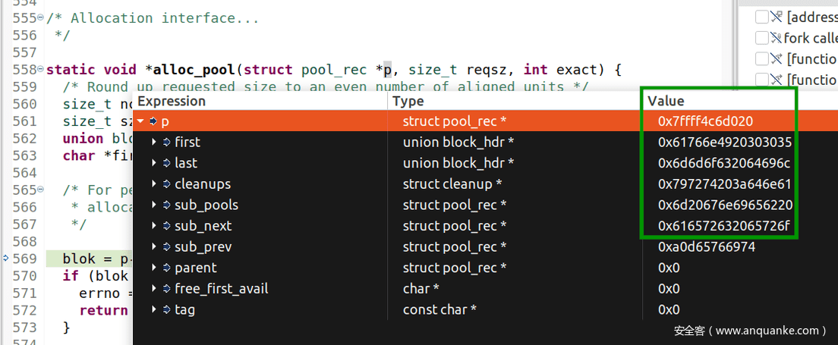
Task: Click the pointer icon beside tag
Action: (167, 310)
